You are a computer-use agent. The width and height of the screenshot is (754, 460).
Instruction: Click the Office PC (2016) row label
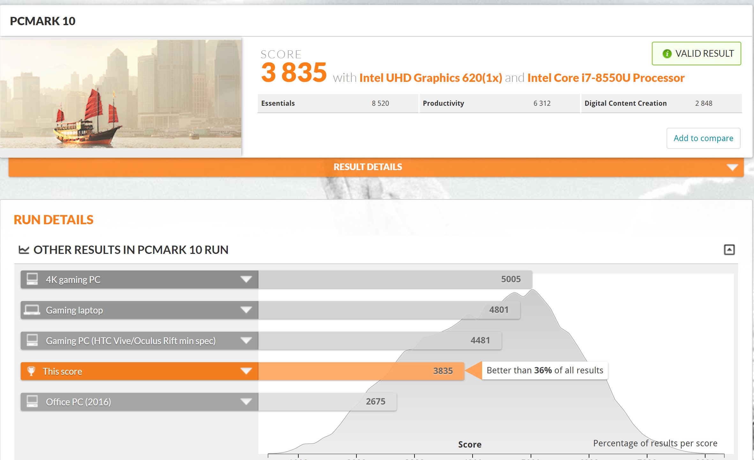click(x=78, y=402)
